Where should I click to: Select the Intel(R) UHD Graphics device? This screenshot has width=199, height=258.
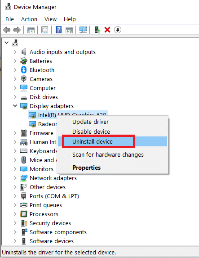(68, 115)
